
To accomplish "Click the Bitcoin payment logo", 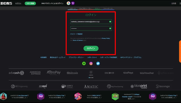I will tap(72, 73).
